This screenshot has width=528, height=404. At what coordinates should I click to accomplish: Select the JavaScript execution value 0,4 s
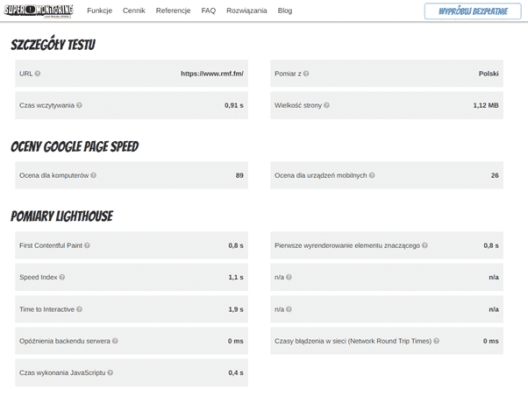tap(236, 372)
